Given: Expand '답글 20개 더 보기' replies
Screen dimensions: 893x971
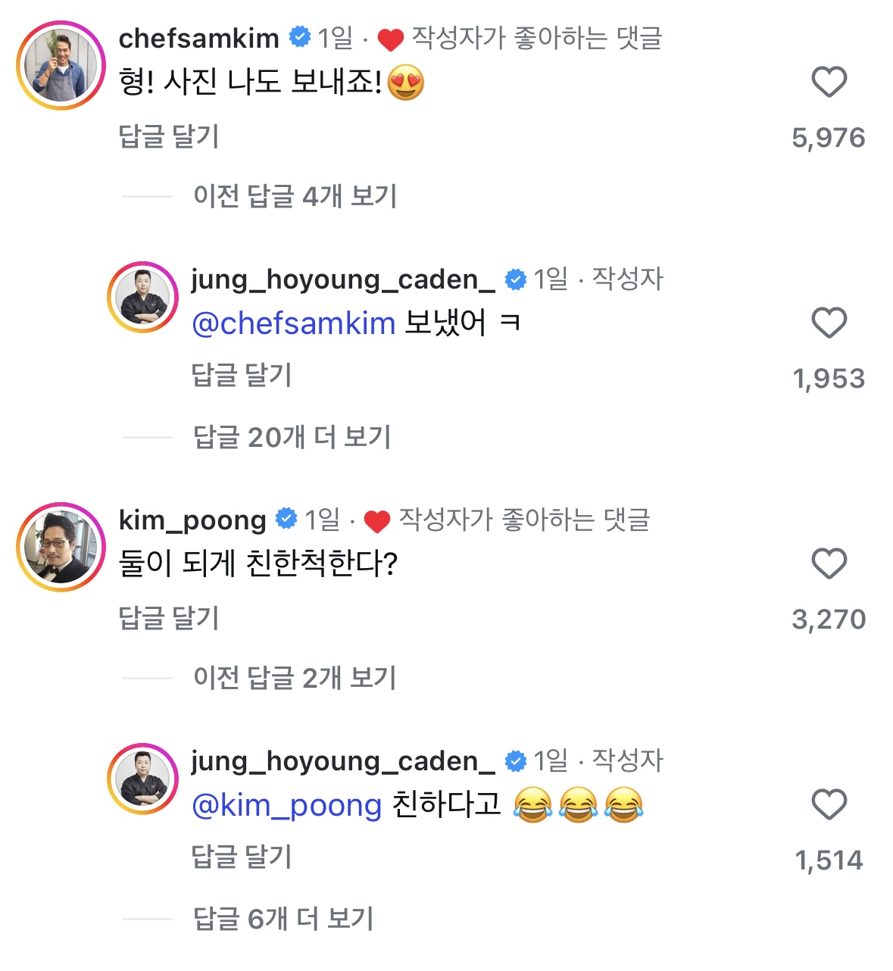Looking at the screenshot, I should [292, 437].
